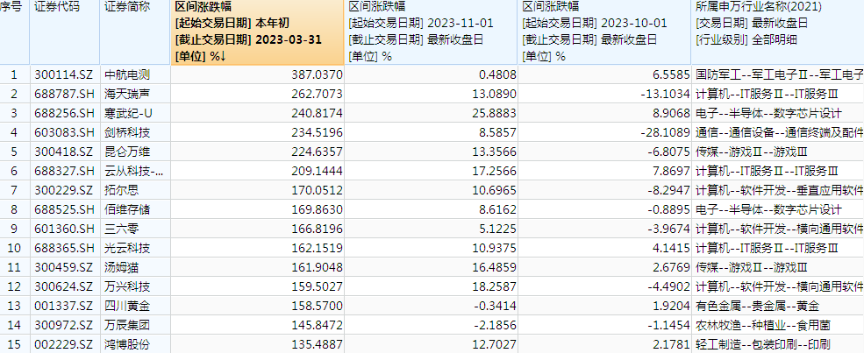Click the value 135.4887
Image resolution: width=864 pixels, height=353 pixels.
(x=317, y=345)
